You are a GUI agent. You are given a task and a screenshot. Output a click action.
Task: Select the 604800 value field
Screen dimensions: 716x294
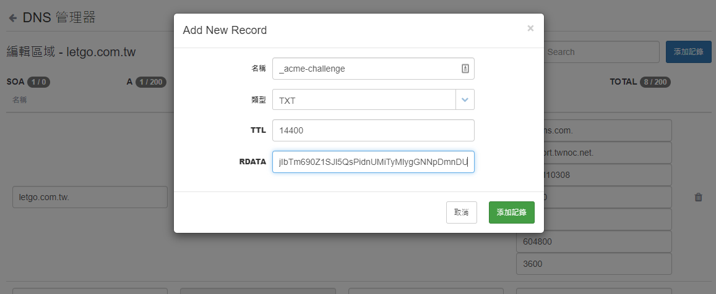tap(593, 241)
